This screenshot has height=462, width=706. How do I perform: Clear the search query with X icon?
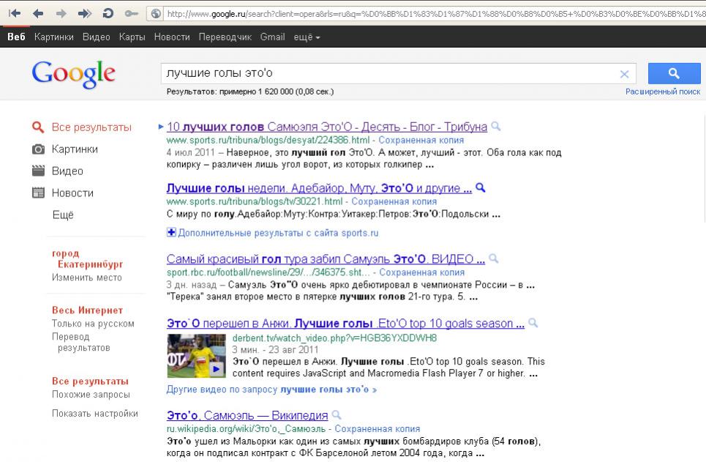[624, 74]
